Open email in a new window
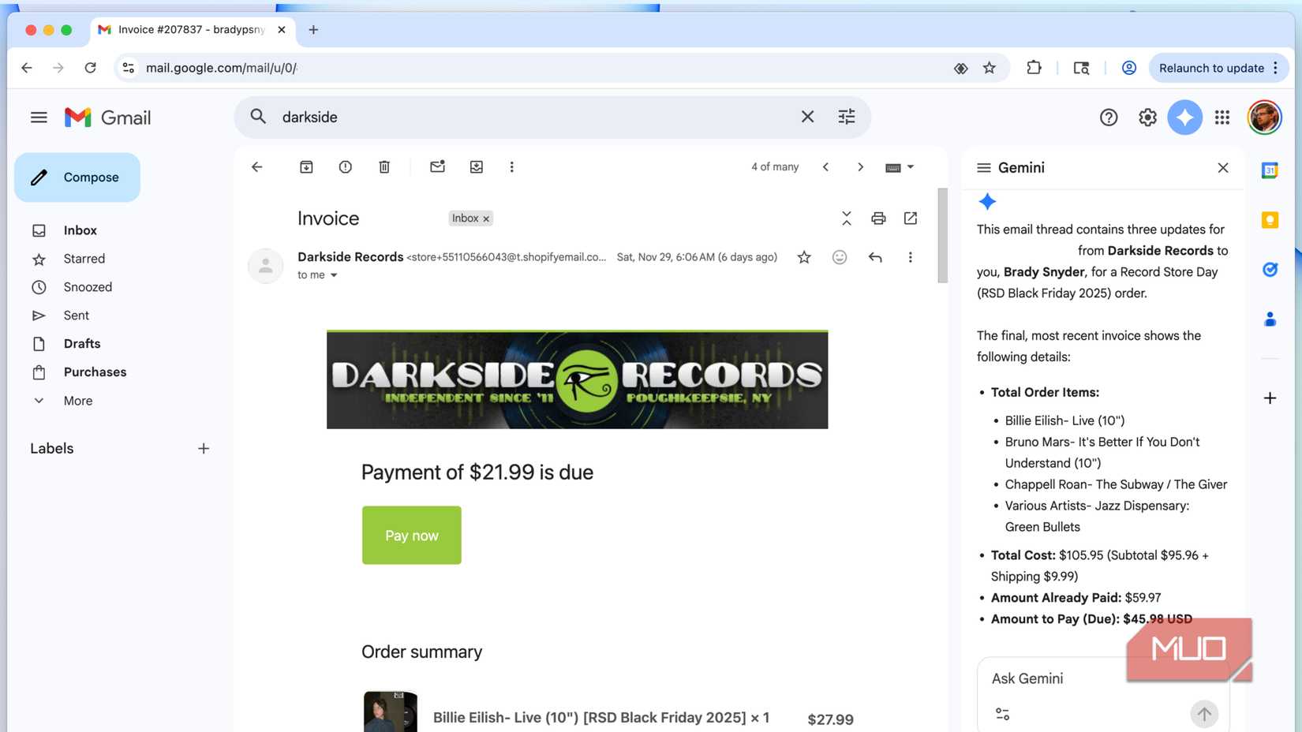Image resolution: width=1302 pixels, height=732 pixels. point(911,218)
